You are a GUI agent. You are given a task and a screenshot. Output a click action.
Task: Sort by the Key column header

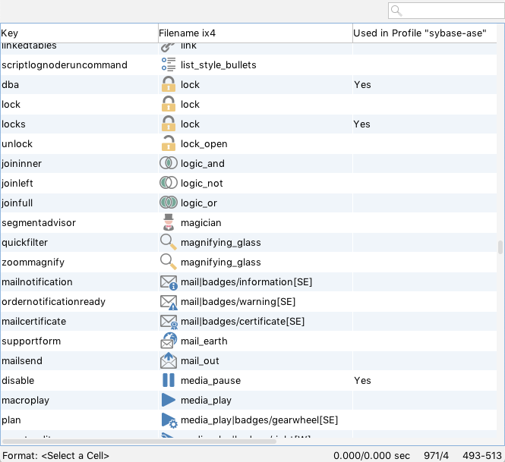[x=76, y=33]
